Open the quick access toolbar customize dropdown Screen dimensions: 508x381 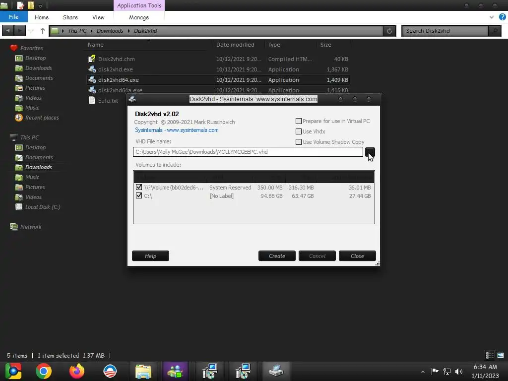(x=40, y=5)
